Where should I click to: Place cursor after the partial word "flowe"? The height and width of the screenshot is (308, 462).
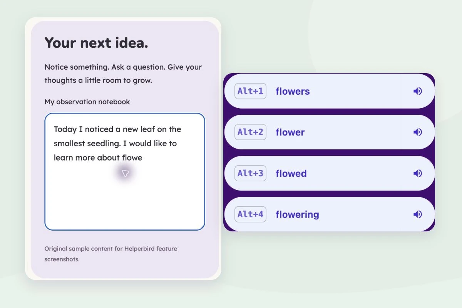(x=142, y=157)
